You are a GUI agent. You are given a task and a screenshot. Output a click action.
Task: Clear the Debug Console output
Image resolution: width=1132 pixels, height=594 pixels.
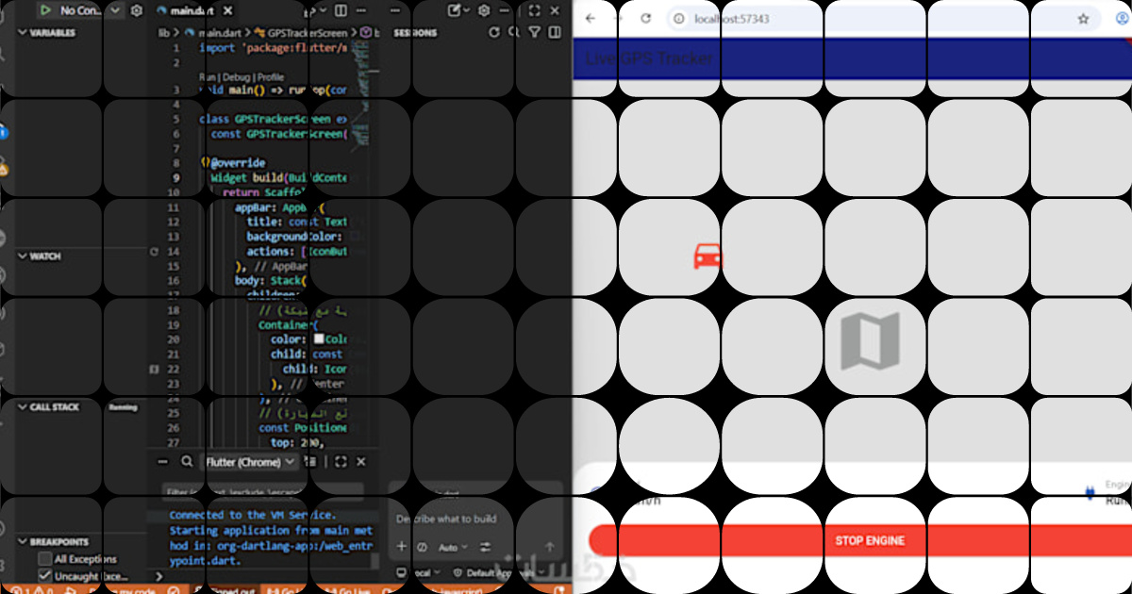pyautogui.click(x=311, y=462)
